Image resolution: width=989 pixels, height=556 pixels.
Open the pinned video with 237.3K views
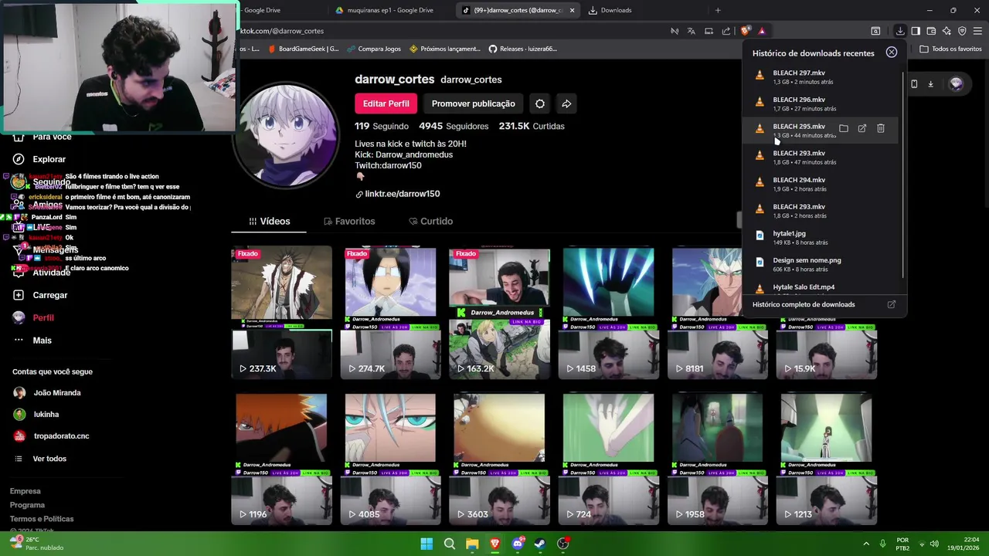pos(281,313)
